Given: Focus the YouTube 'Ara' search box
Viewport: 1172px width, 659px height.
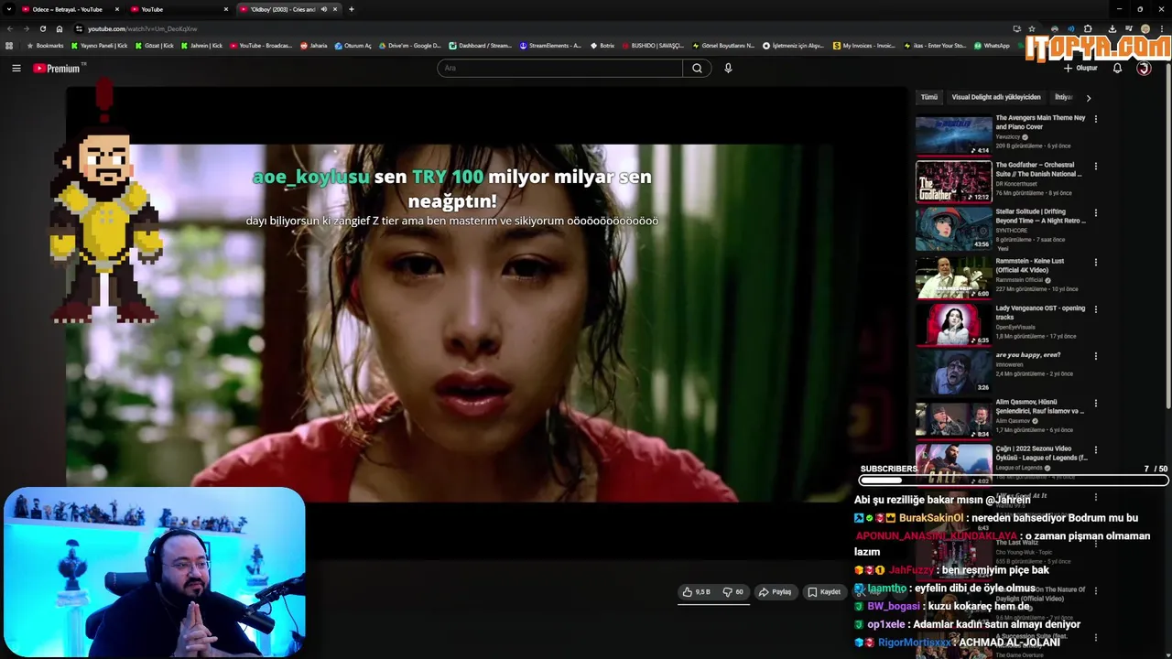Looking at the screenshot, I should tap(559, 68).
